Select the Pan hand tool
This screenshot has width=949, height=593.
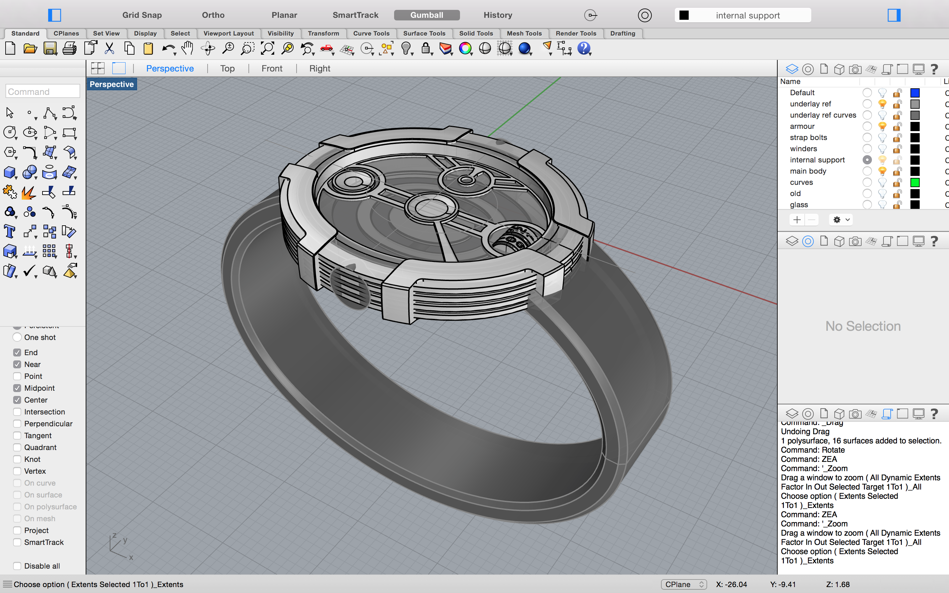coord(187,49)
